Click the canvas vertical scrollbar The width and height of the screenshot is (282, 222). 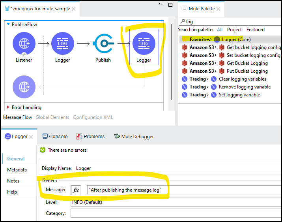point(172,62)
